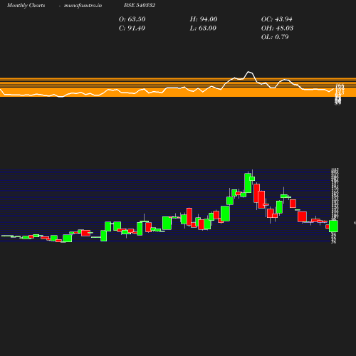Click the 'Monthly Charts' title text
Image resolution: width=356 pixels, height=356 pixels.
tap(26, 5)
